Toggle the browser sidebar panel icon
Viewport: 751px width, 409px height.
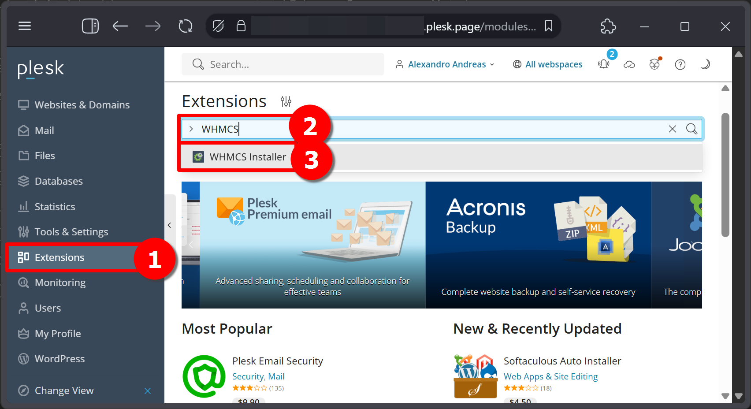90,26
